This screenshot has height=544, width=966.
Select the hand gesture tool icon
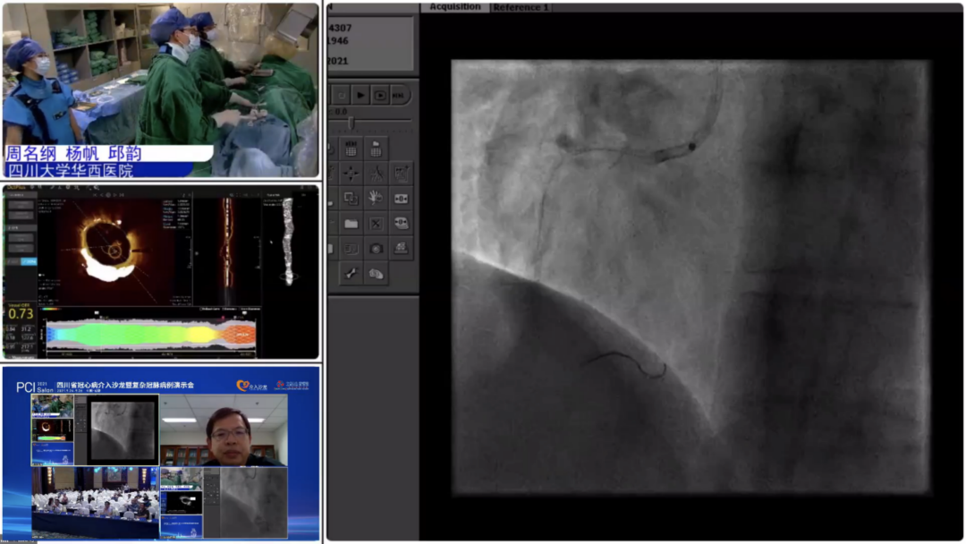376,199
